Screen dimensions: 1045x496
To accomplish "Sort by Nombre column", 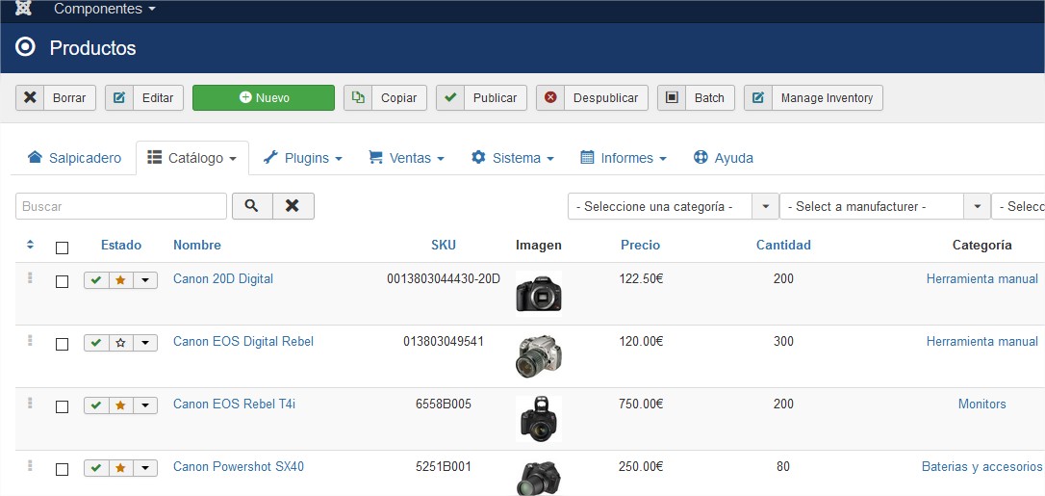I will pyautogui.click(x=196, y=246).
